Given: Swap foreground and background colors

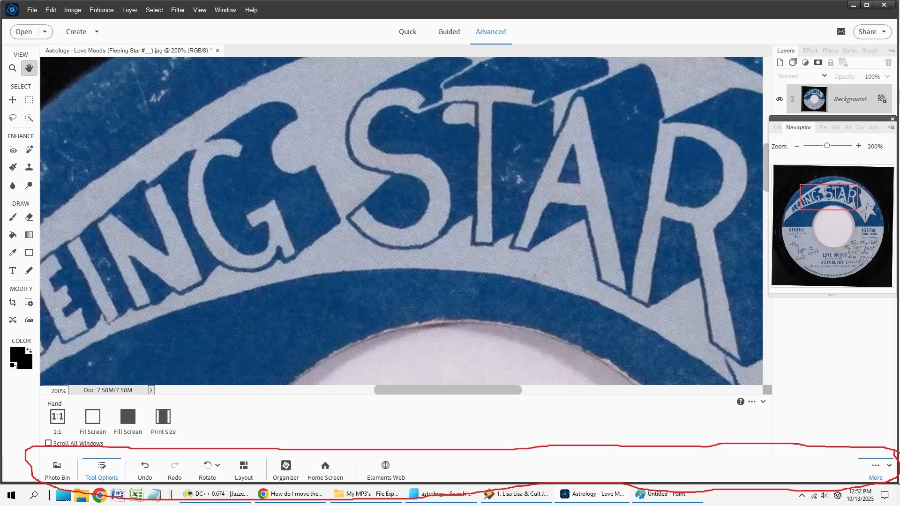Looking at the screenshot, I should (29, 350).
